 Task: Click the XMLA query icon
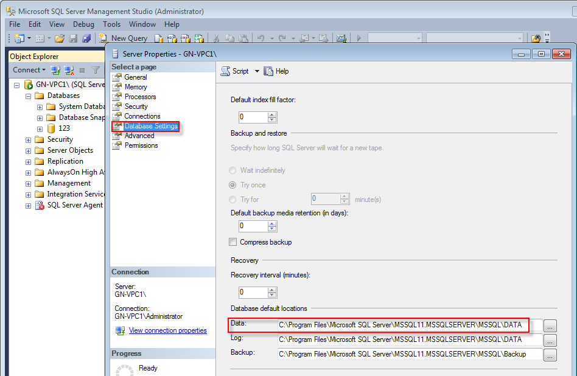[199, 38]
